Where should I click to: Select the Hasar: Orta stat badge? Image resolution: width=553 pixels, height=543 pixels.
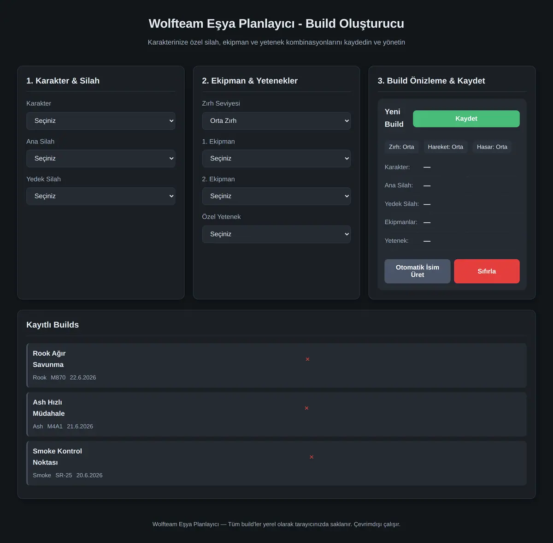[x=492, y=147]
